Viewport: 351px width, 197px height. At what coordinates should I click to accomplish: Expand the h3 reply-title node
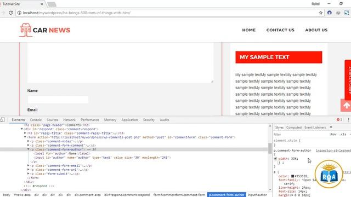pos(25,133)
